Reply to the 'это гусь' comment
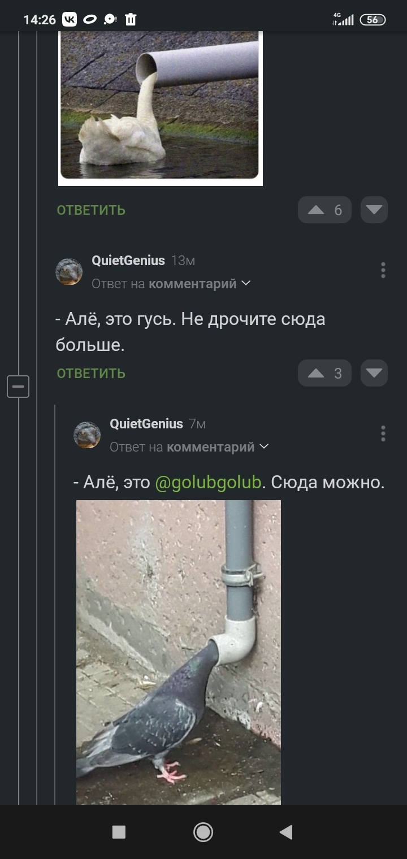Viewport: 407px width, 859px height. click(x=91, y=373)
